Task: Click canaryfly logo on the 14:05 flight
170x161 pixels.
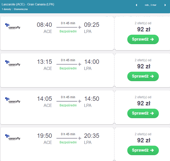Action: [13, 100]
